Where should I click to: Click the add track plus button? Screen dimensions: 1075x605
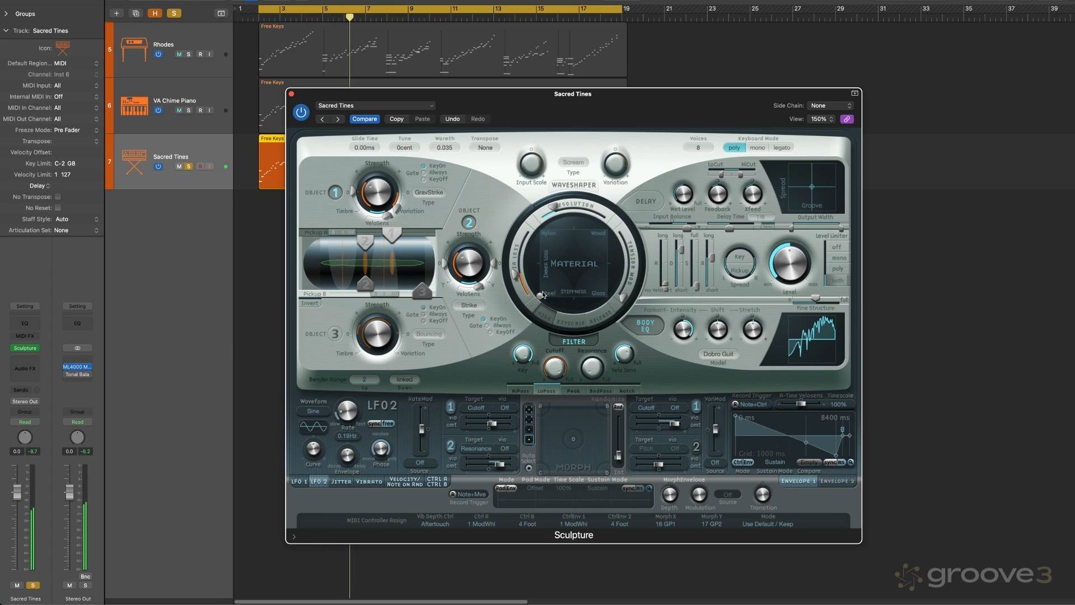click(x=116, y=13)
